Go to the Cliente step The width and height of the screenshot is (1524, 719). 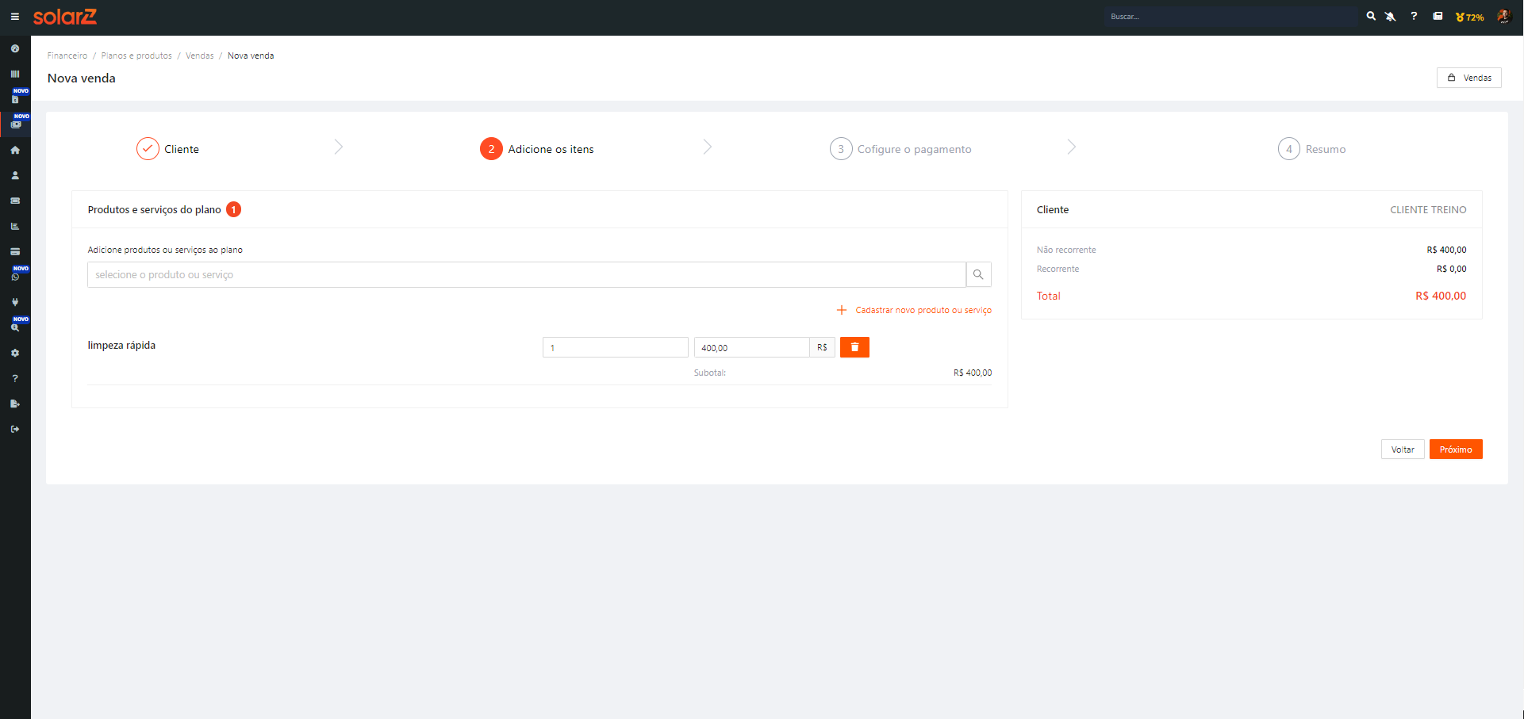click(168, 149)
